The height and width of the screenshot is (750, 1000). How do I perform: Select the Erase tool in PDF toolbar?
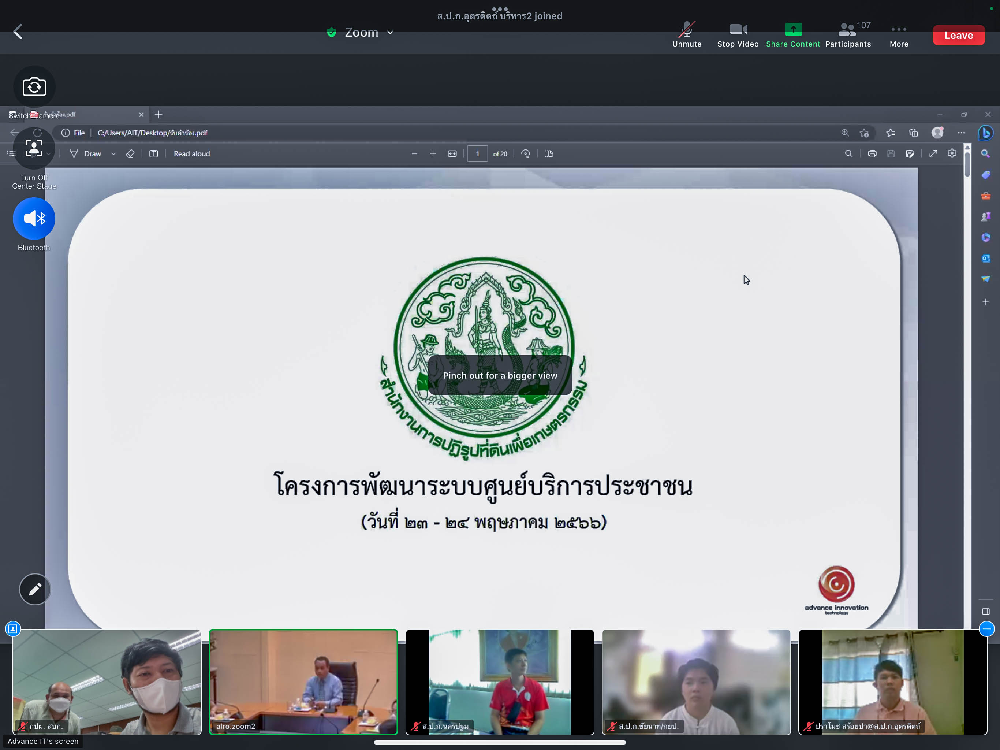130,154
